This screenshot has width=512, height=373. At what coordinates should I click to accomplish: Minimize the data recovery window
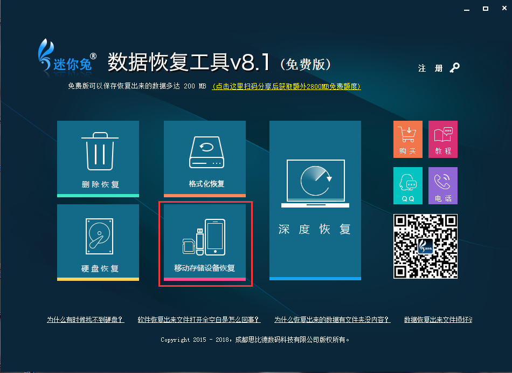coord(467,9)
